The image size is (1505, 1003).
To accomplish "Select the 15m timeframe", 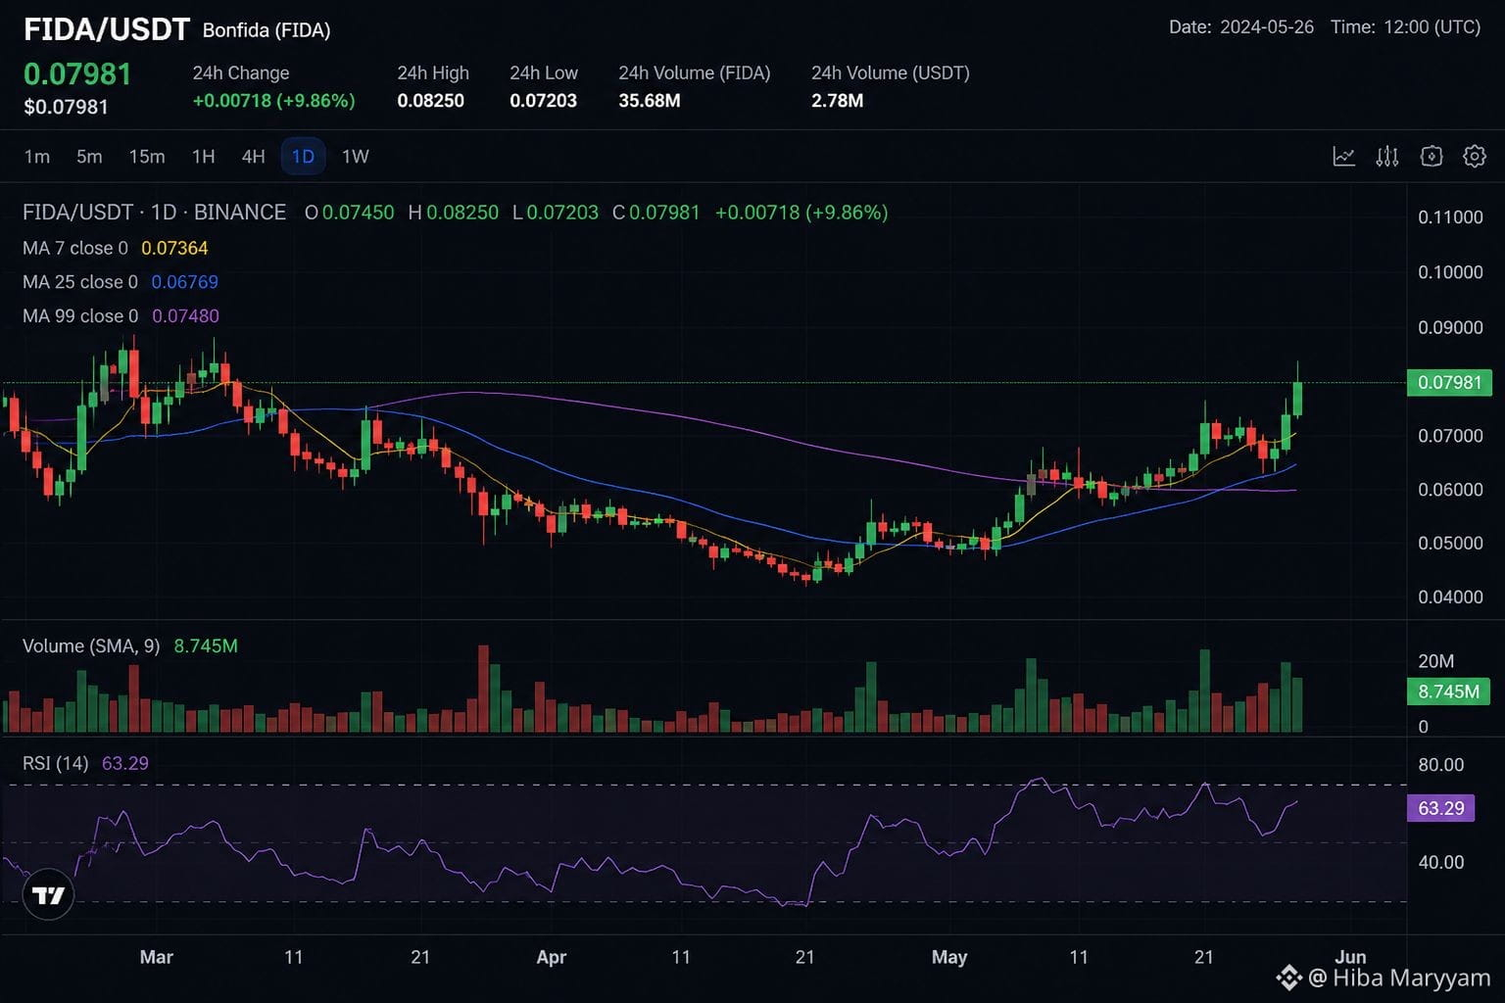I will tap(147, 157).
